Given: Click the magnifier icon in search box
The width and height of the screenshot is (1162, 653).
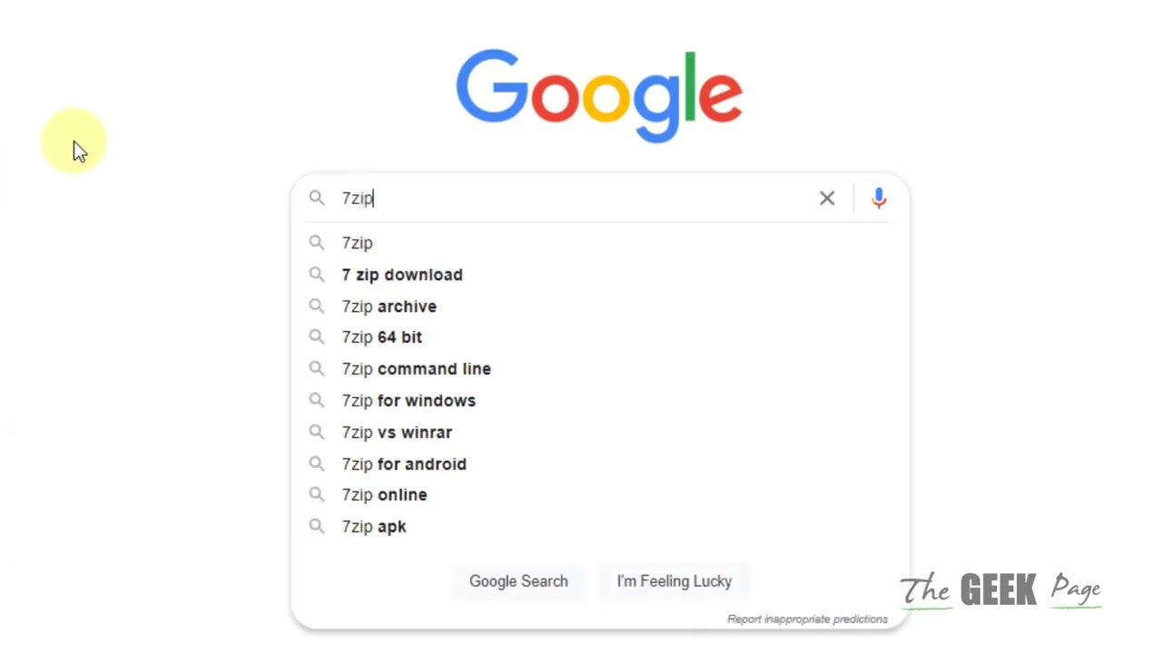Looking at the screenshot, I should pyautogui.click(x=316, y=198).
